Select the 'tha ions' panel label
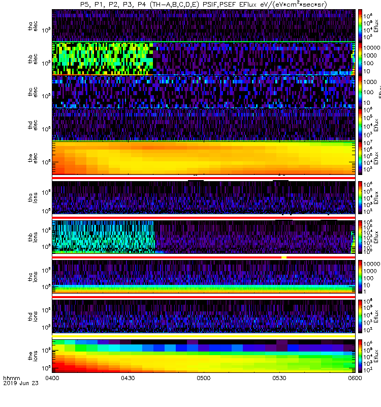The image size is (381, 407). pyautogui.click(x=33, y=197)
